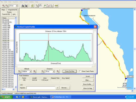This screenshot has height=102, width=136.
Task: Open the map zoom level dropdown
Action: point(17,6)
